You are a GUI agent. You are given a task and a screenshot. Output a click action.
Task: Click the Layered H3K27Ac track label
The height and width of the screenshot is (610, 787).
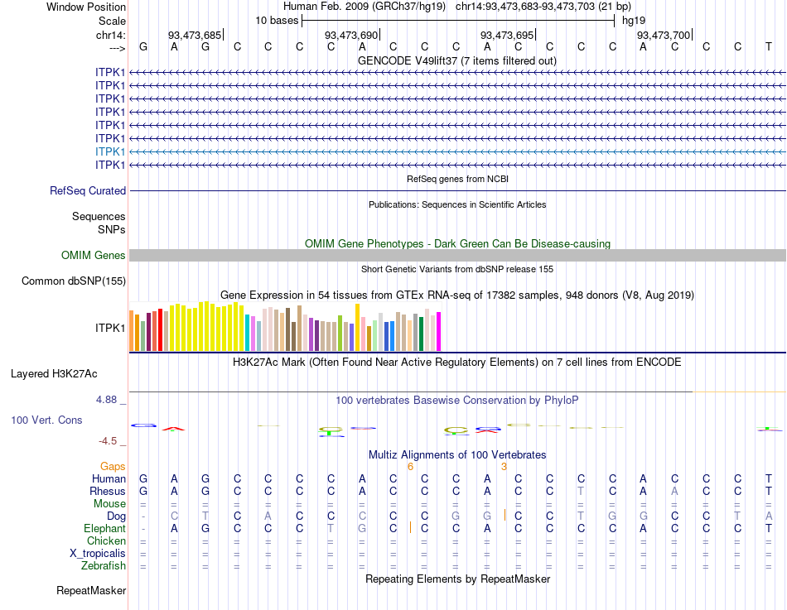(54, 374)
